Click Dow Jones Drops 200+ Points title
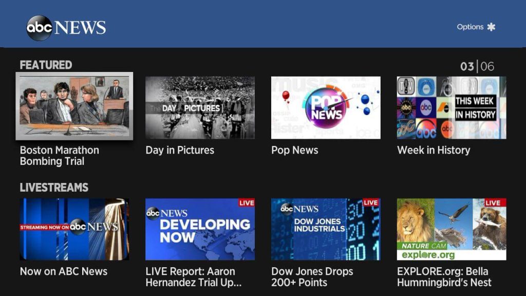The height and width of the screenshot is (296, 526). [312, 277]
